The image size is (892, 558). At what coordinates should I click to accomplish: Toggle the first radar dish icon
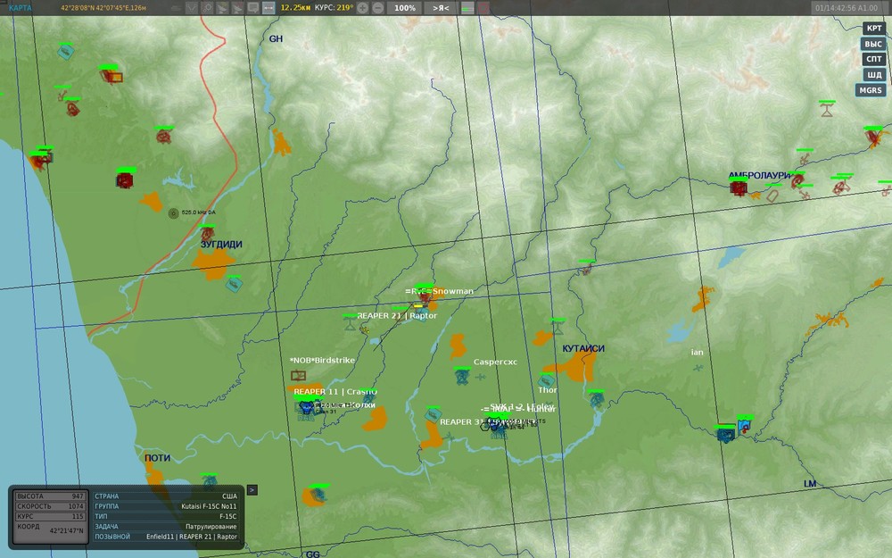coord(222,8)
